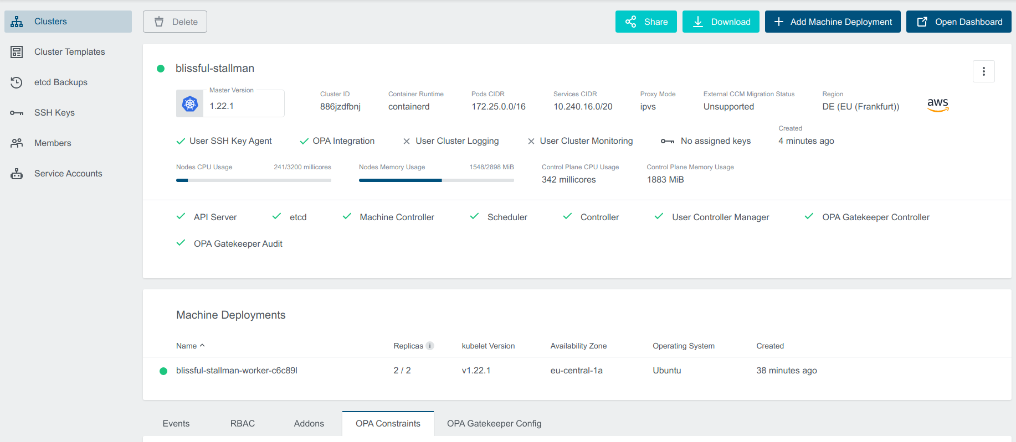Click the ipvs Proxy Mode value
The image size is (1016, 442).
tap(648, 107)
